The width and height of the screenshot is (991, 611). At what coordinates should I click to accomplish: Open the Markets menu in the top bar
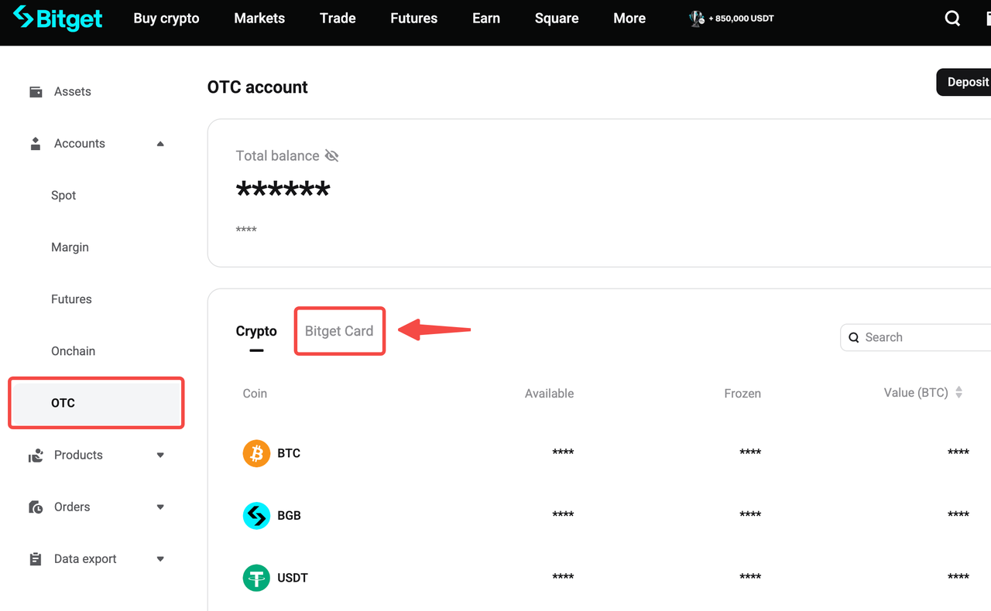pos(259,18)
